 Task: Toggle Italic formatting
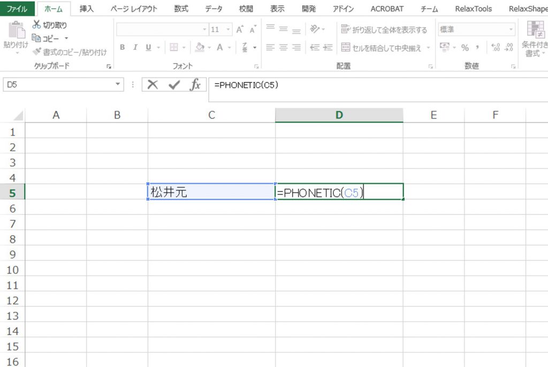click(135, 47)
